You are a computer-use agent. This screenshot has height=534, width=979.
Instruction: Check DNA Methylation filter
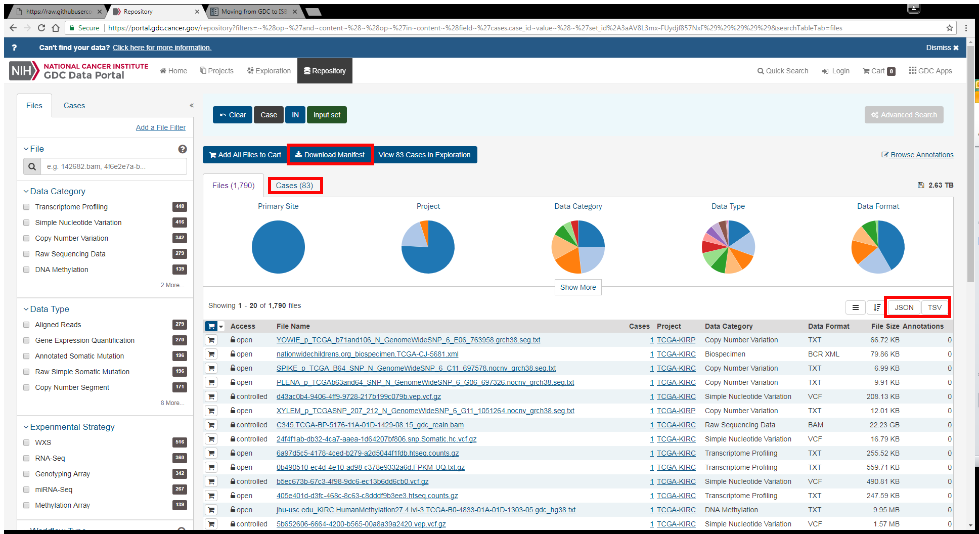click(26, 270)
